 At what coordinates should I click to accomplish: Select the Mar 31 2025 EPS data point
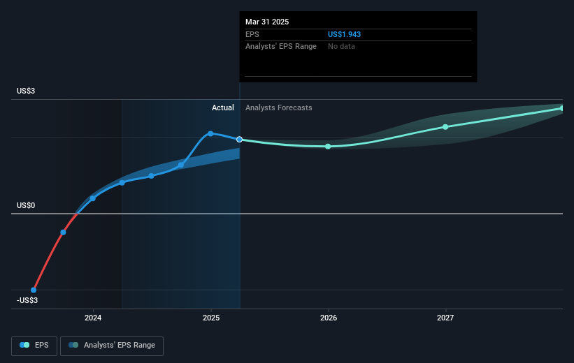[239, 140]
